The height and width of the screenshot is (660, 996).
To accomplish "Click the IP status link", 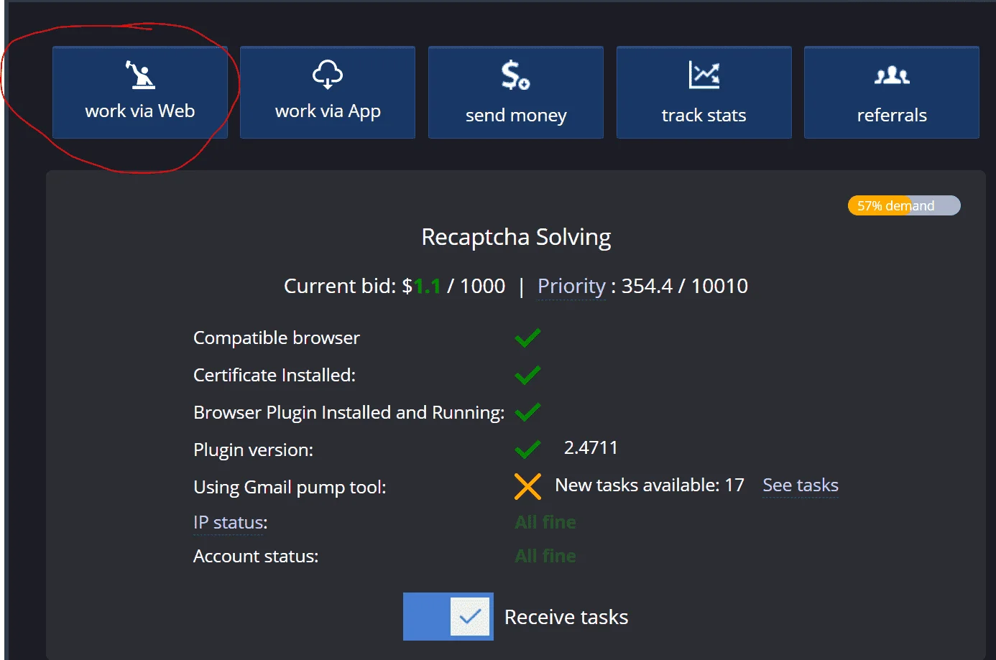I will pyautogui.click(x=229, y=522).
